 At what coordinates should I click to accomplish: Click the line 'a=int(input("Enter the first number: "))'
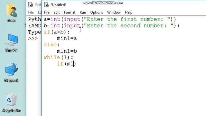click(x=110, y=19)
